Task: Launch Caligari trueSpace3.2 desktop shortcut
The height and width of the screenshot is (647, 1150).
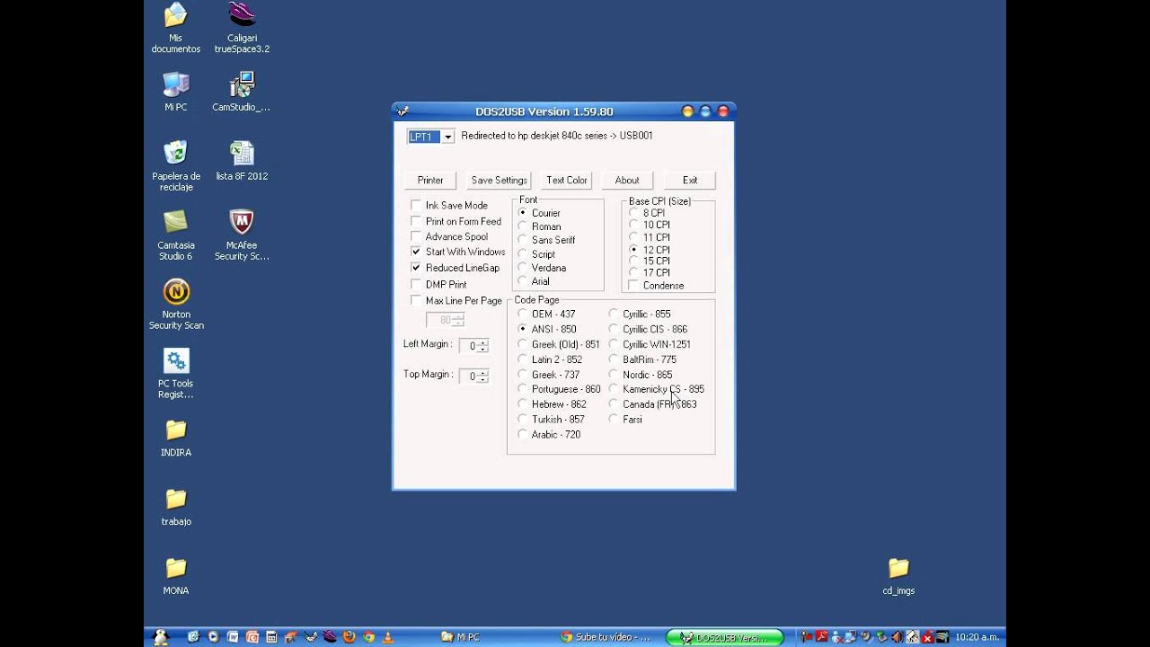Action: [x=242, y=28]
